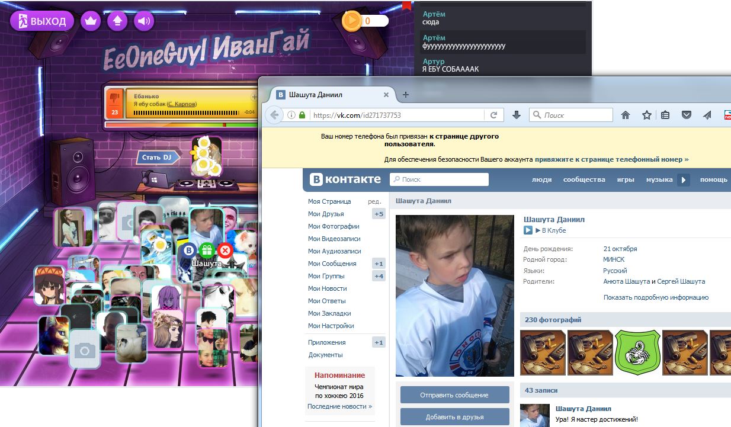Click the Добавить в друзья button
Viewport: 731px width, 427px height.
454,417
